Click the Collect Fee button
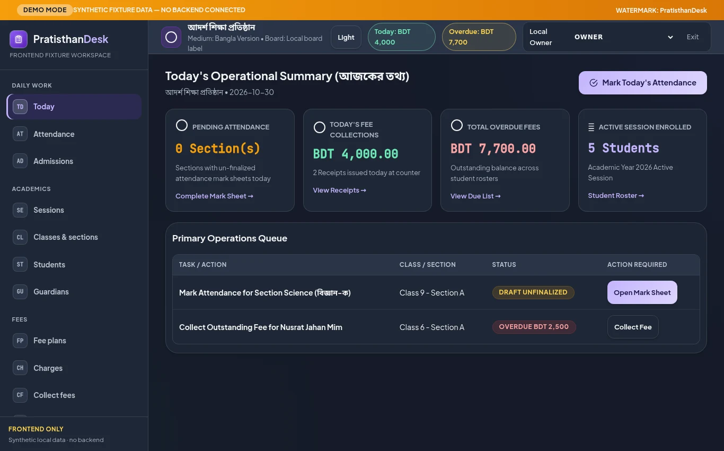This screenshot has height=451, width=724. (x=633, y=327)
